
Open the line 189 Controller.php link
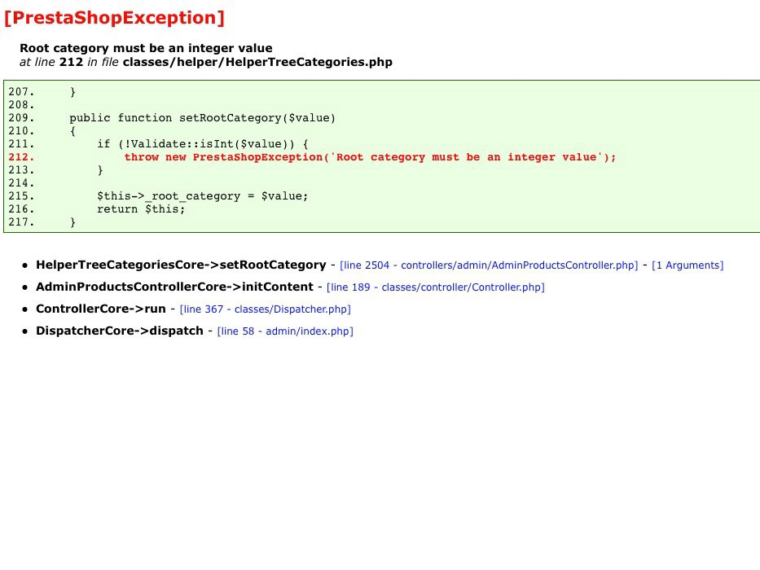click(x=435, y=287)
